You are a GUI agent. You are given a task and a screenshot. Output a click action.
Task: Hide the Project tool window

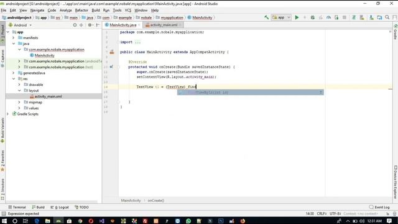pos(98,25)
